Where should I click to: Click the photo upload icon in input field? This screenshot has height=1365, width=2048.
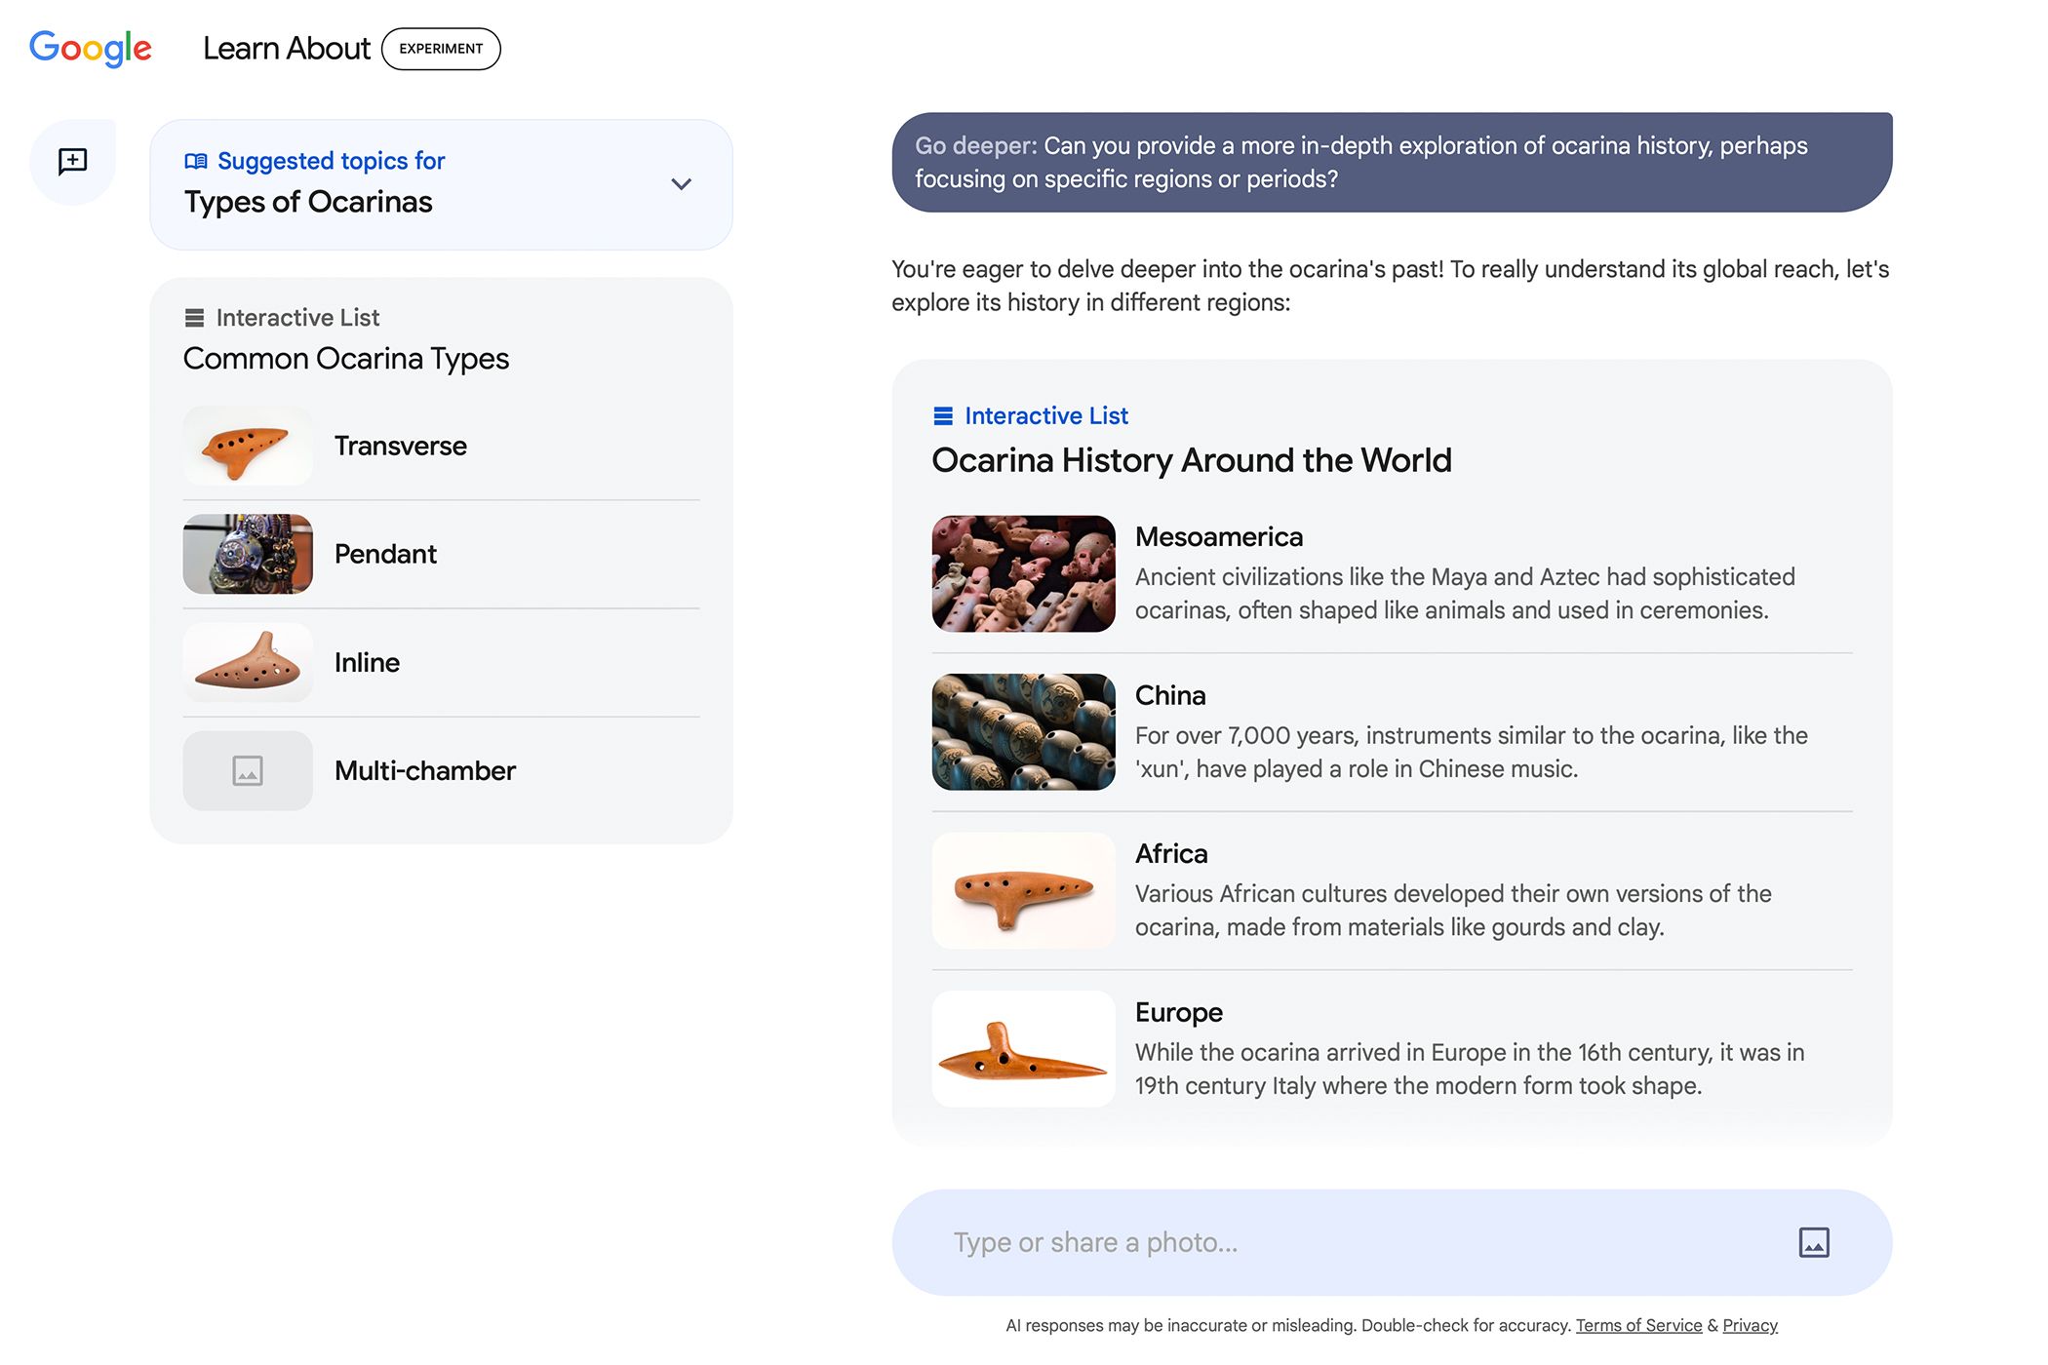[x=1815, y=1241]
